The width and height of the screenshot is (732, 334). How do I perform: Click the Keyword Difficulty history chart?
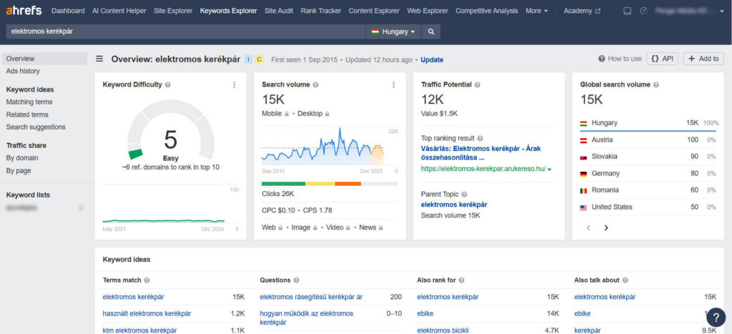[x=164, y=220]
